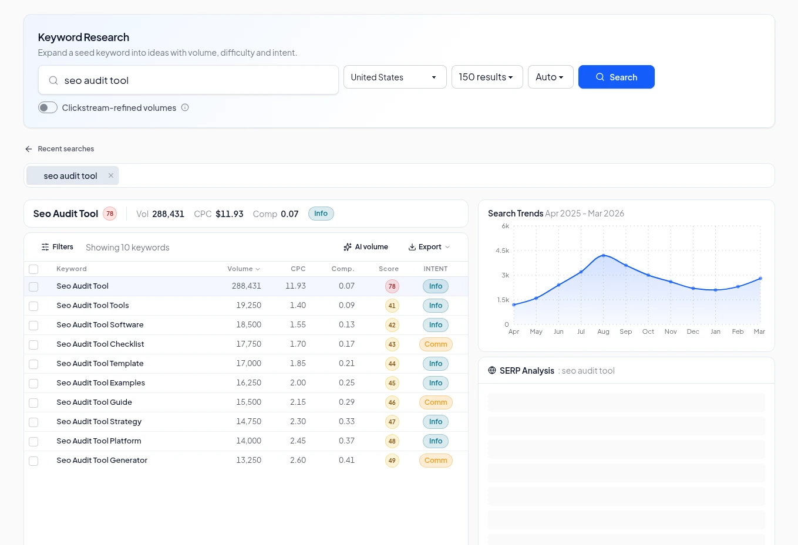This screenshot has height=545, width=798.
Task: Open the 150 results dropdown
Action: click(487, 77)
